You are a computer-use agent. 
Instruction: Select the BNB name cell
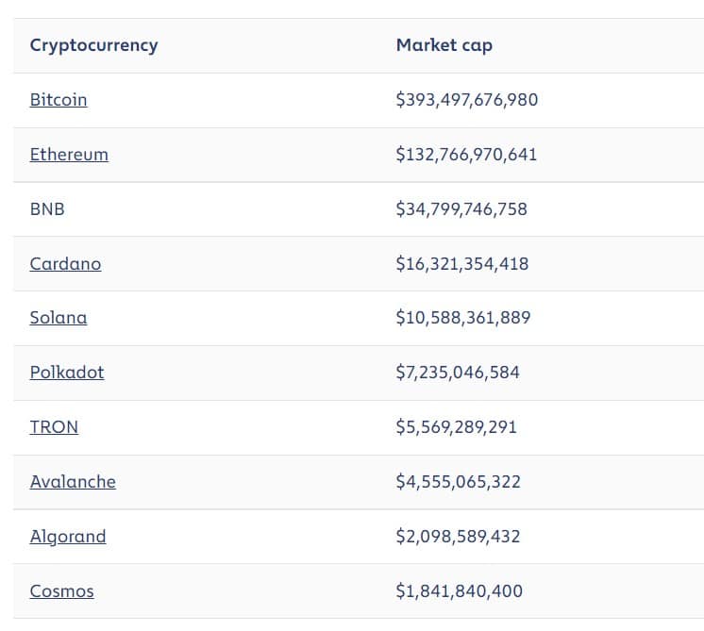click(47, 209)
